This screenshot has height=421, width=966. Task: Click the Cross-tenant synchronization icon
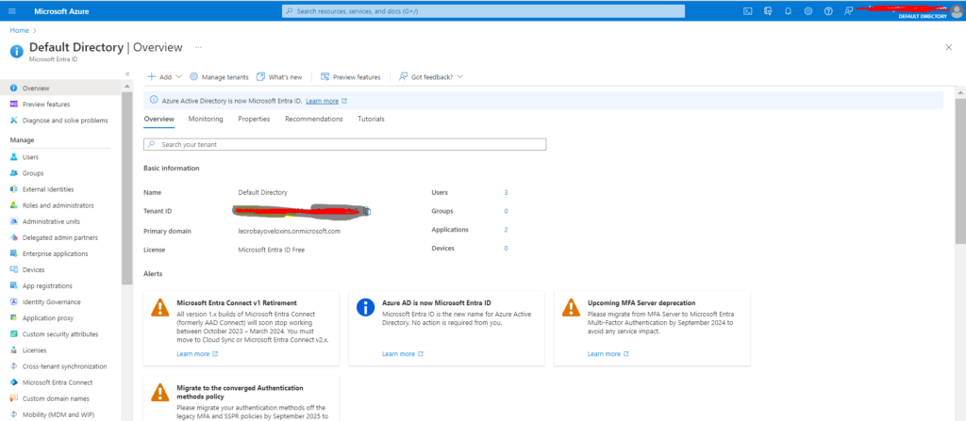13,366
